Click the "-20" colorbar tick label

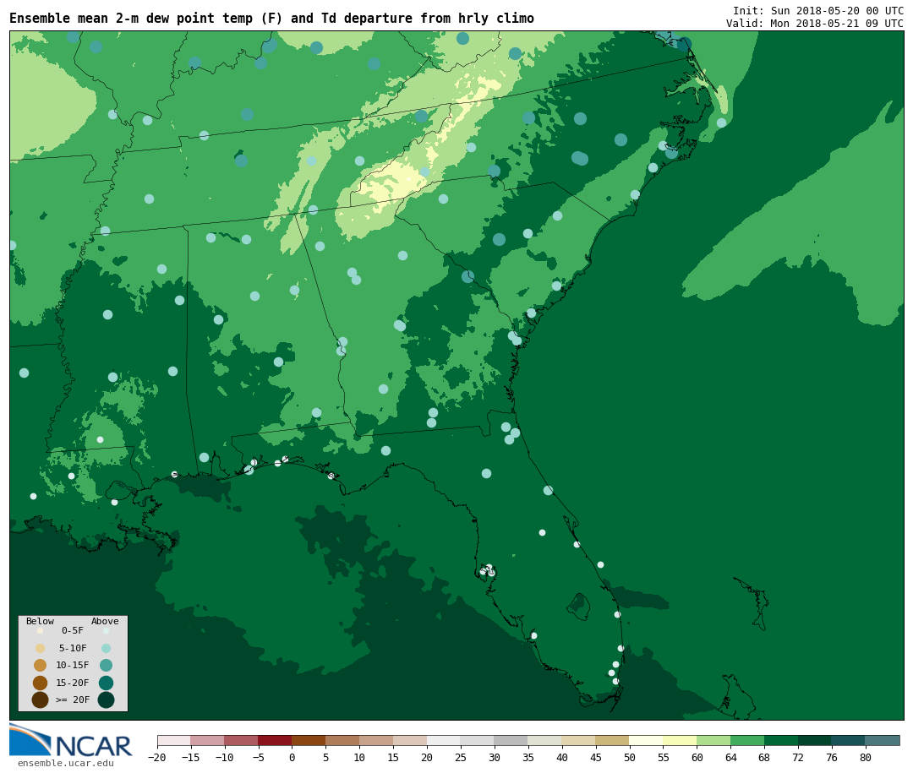[x=157, y=757]
